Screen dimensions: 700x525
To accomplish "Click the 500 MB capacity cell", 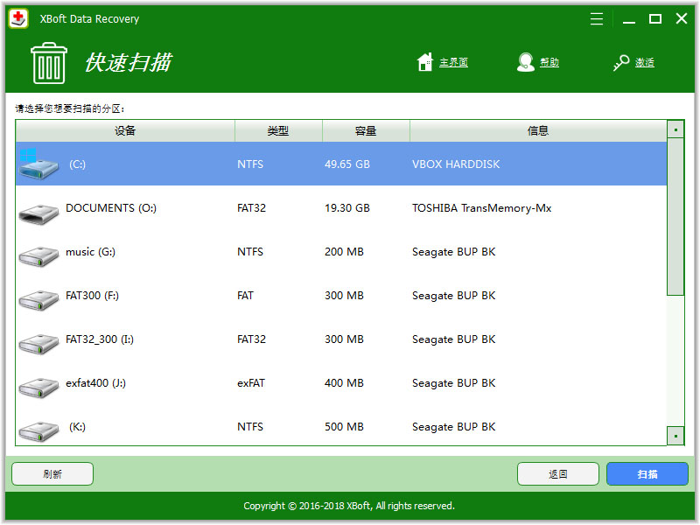I will (x=344, y=427).
